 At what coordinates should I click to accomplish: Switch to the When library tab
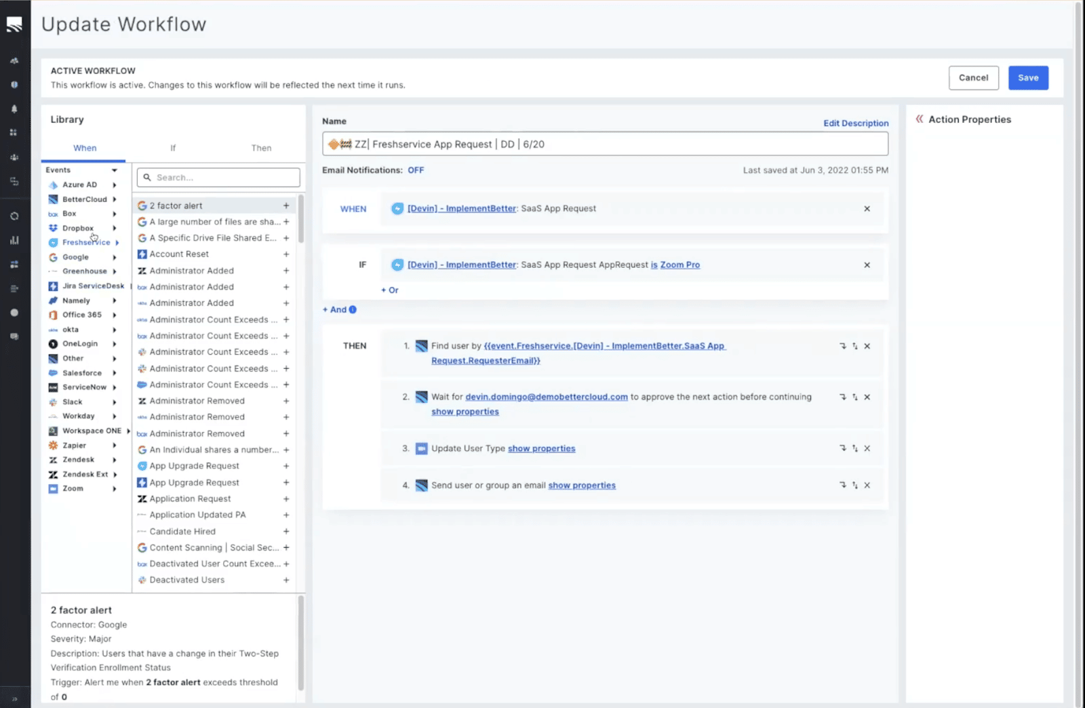[85, 148]
